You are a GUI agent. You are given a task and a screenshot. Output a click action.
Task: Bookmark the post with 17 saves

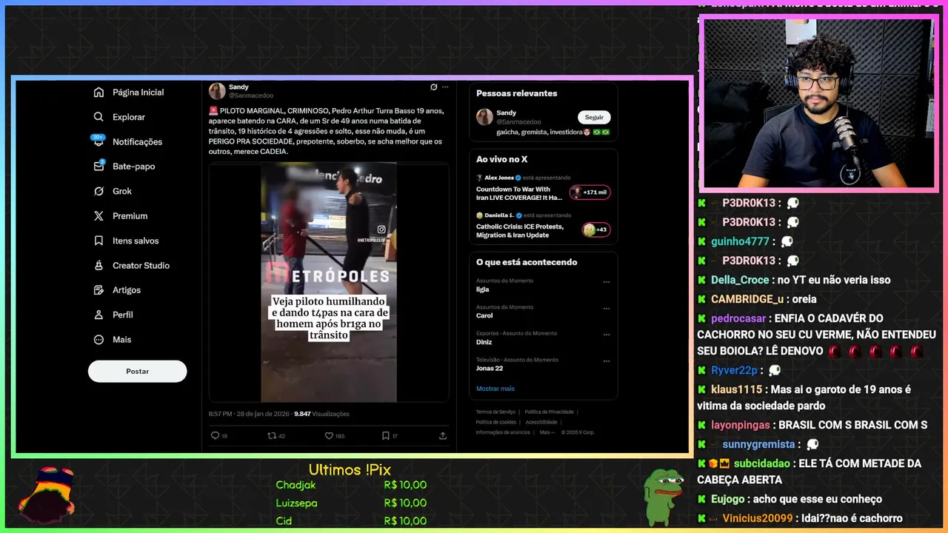pos(386,436)
